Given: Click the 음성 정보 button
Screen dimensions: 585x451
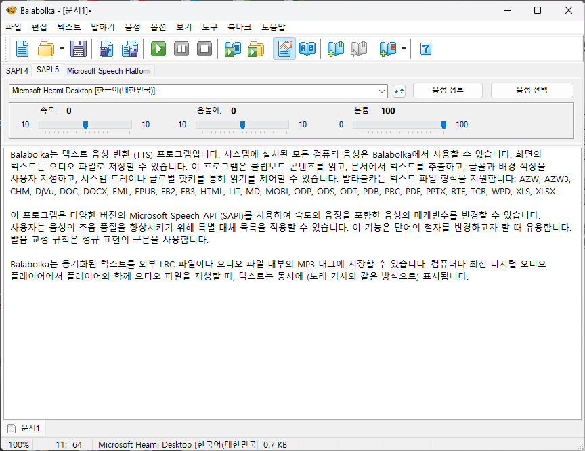Looking at the screenshot, I should click(448, 90).
